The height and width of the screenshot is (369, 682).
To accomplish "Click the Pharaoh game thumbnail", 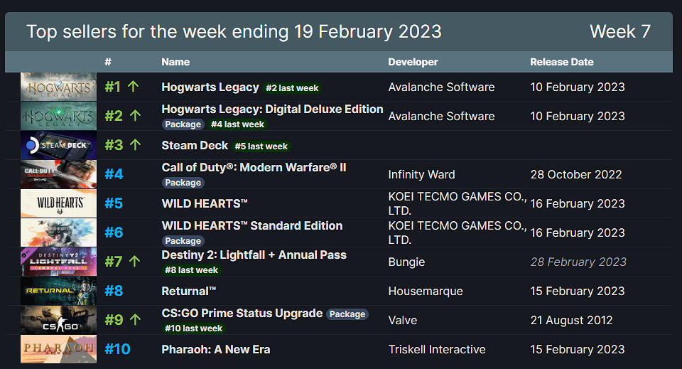I will (58, 349).
